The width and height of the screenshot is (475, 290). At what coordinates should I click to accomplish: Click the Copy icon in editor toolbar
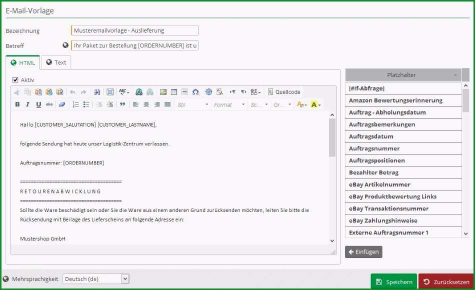(27, 92)
